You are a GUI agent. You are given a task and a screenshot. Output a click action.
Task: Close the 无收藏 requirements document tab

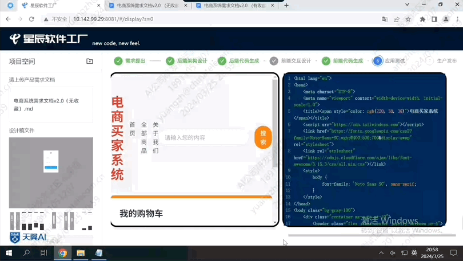coord(185,6)
